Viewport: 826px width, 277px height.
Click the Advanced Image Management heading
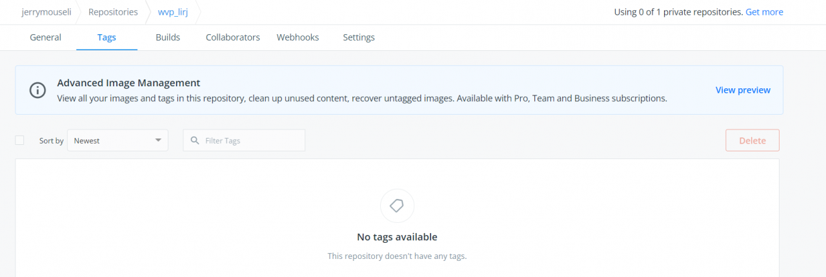[x=128, y=83]
